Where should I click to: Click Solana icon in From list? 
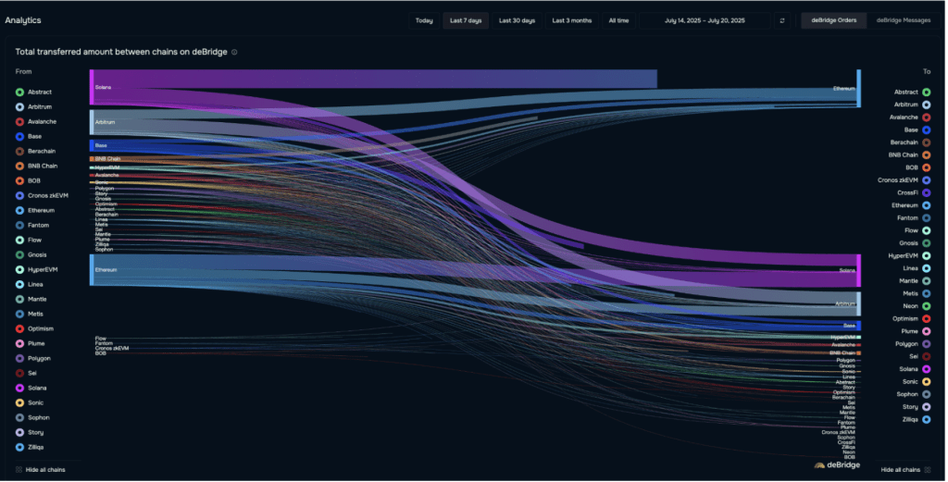20,389
